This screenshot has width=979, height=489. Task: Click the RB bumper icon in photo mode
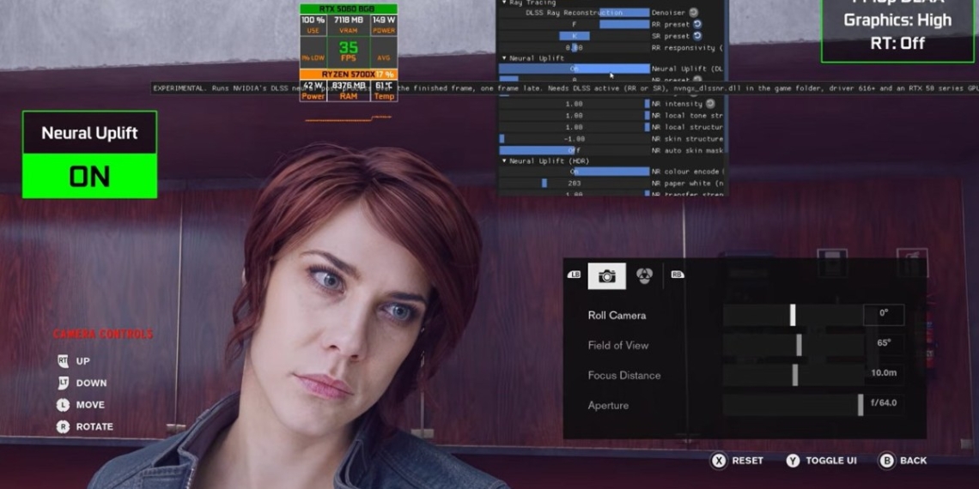pyautogui.click(x=677, y=275)
